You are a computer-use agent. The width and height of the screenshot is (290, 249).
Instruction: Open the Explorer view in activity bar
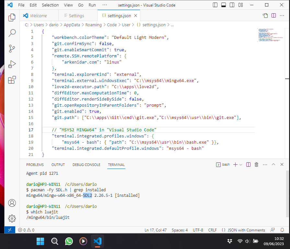(x=12, y=18)
